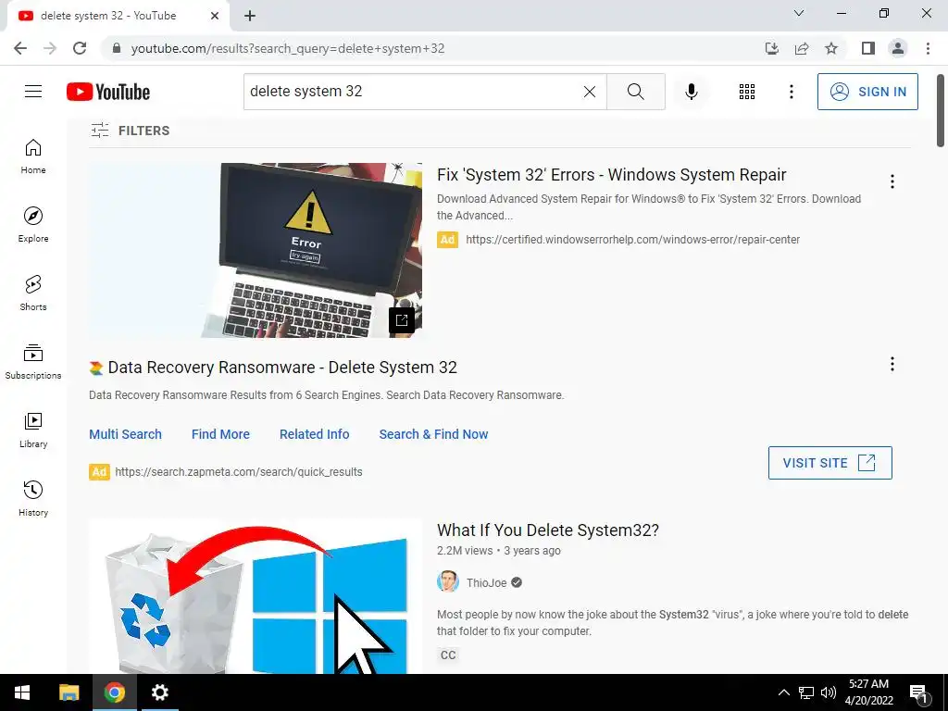Click external link icon on ad thumbnail
Viewport: 948px width, 711px height.
(402, 319)
